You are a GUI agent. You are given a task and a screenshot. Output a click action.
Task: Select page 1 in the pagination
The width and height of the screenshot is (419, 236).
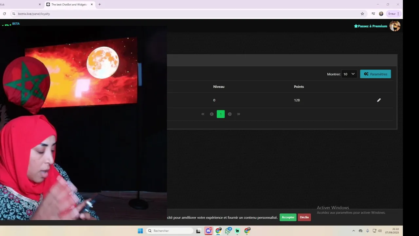[221, 114]
